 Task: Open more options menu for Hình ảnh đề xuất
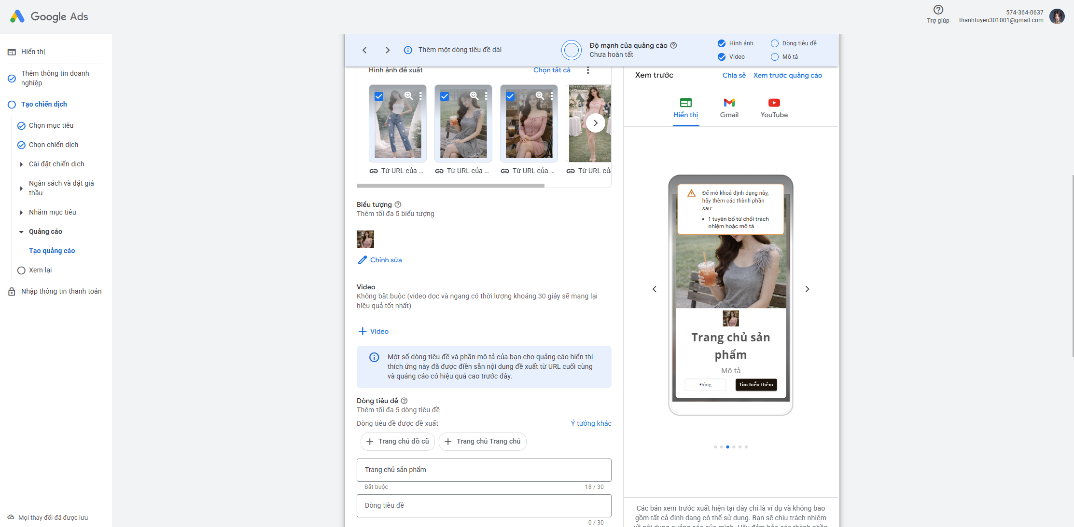tap(588, 70)
